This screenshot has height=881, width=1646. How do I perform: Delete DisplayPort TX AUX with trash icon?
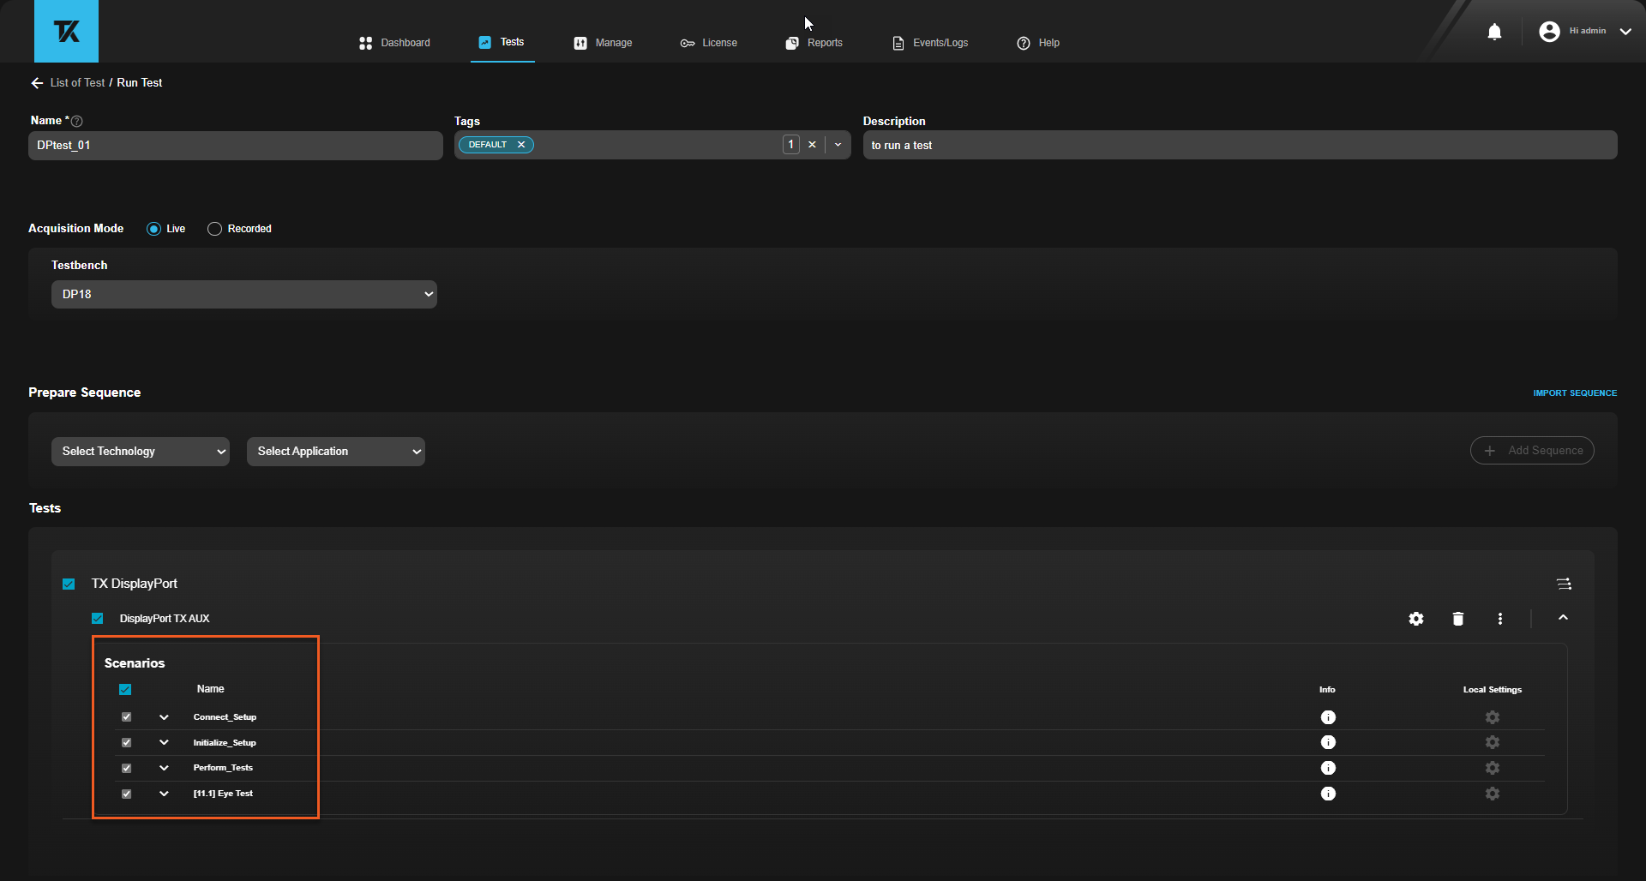tap(1457, 619)
